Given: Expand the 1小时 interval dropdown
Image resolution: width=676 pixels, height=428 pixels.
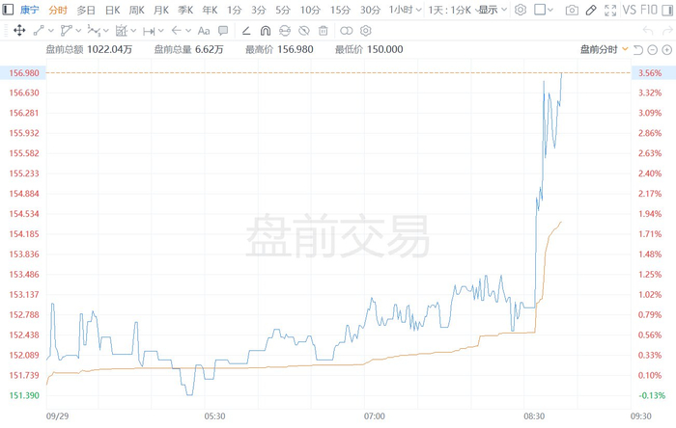Looking at the screenshot, I should coord(405,10).
